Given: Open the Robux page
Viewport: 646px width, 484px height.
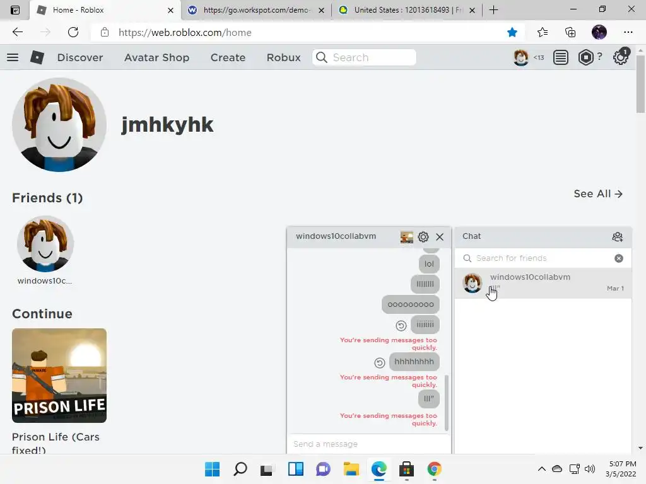Looking at the screenshot, I should pos(283,57).
